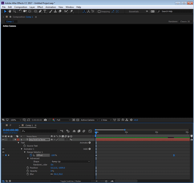Reset exposure icon in viewer footer

tap(131, 120)
